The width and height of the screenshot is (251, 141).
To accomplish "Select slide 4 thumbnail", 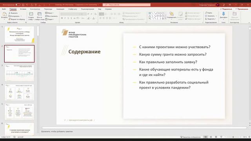I will [x=19, y=92].
